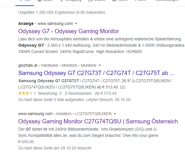The width and height of the screenshot is (185, 156).
Task: Click the image icon beside Bilder
Action: [40, 1]
